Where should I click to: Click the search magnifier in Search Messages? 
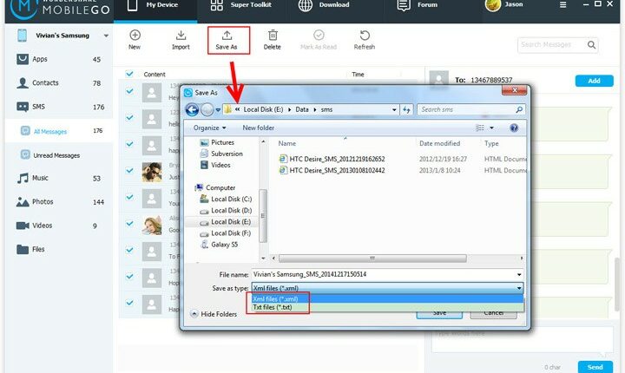click(591, 45)
